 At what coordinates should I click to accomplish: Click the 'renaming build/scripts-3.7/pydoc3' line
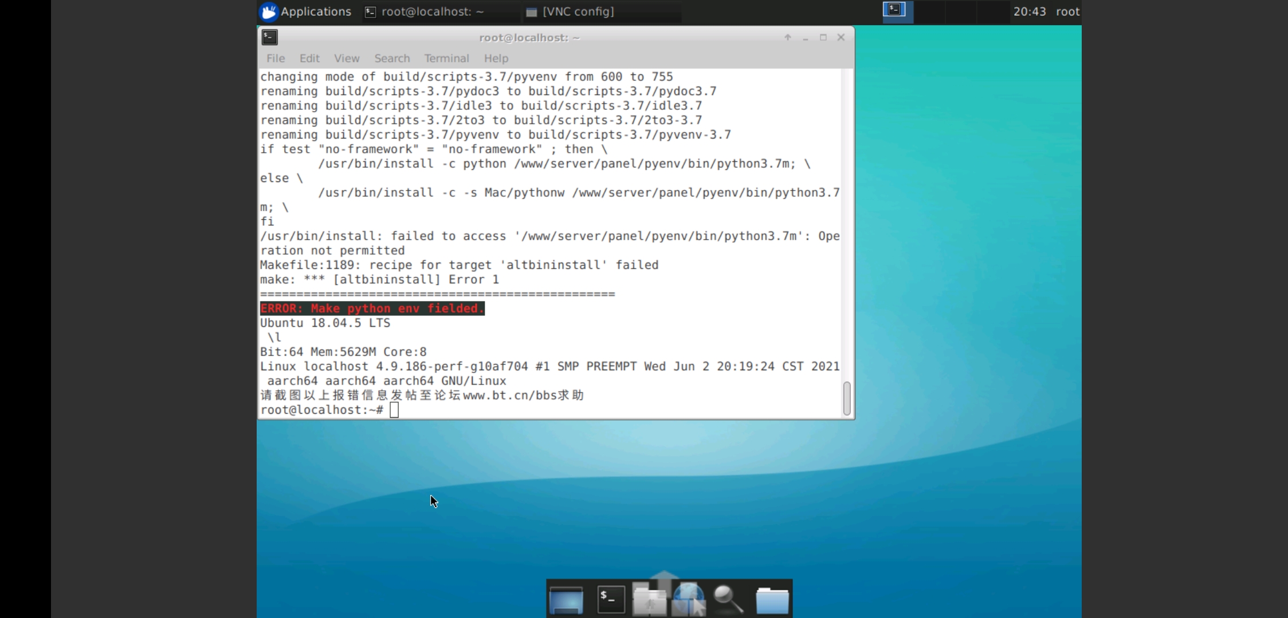(x=488, y=91)
